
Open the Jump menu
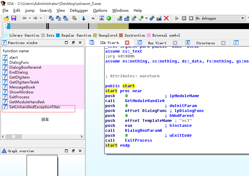click(30, 10)
